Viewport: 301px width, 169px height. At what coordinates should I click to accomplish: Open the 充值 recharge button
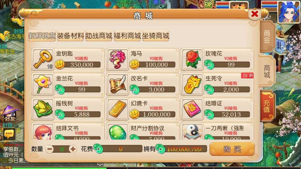(267, 106)
